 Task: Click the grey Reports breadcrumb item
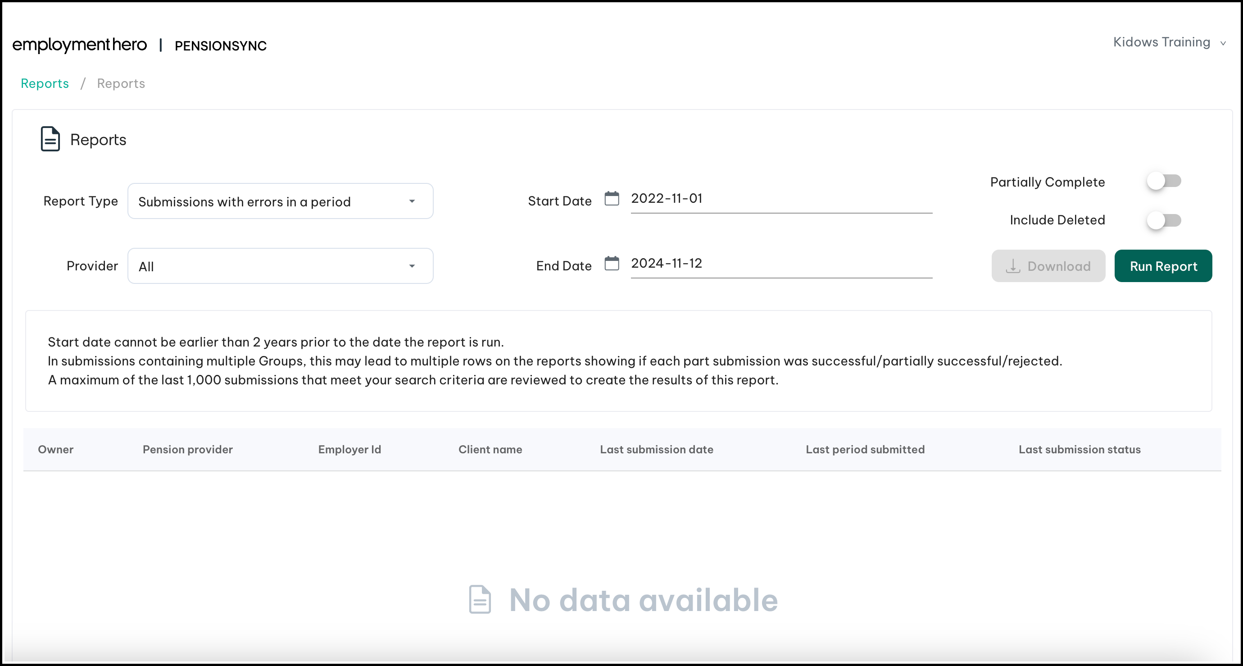tap(121, 83)
